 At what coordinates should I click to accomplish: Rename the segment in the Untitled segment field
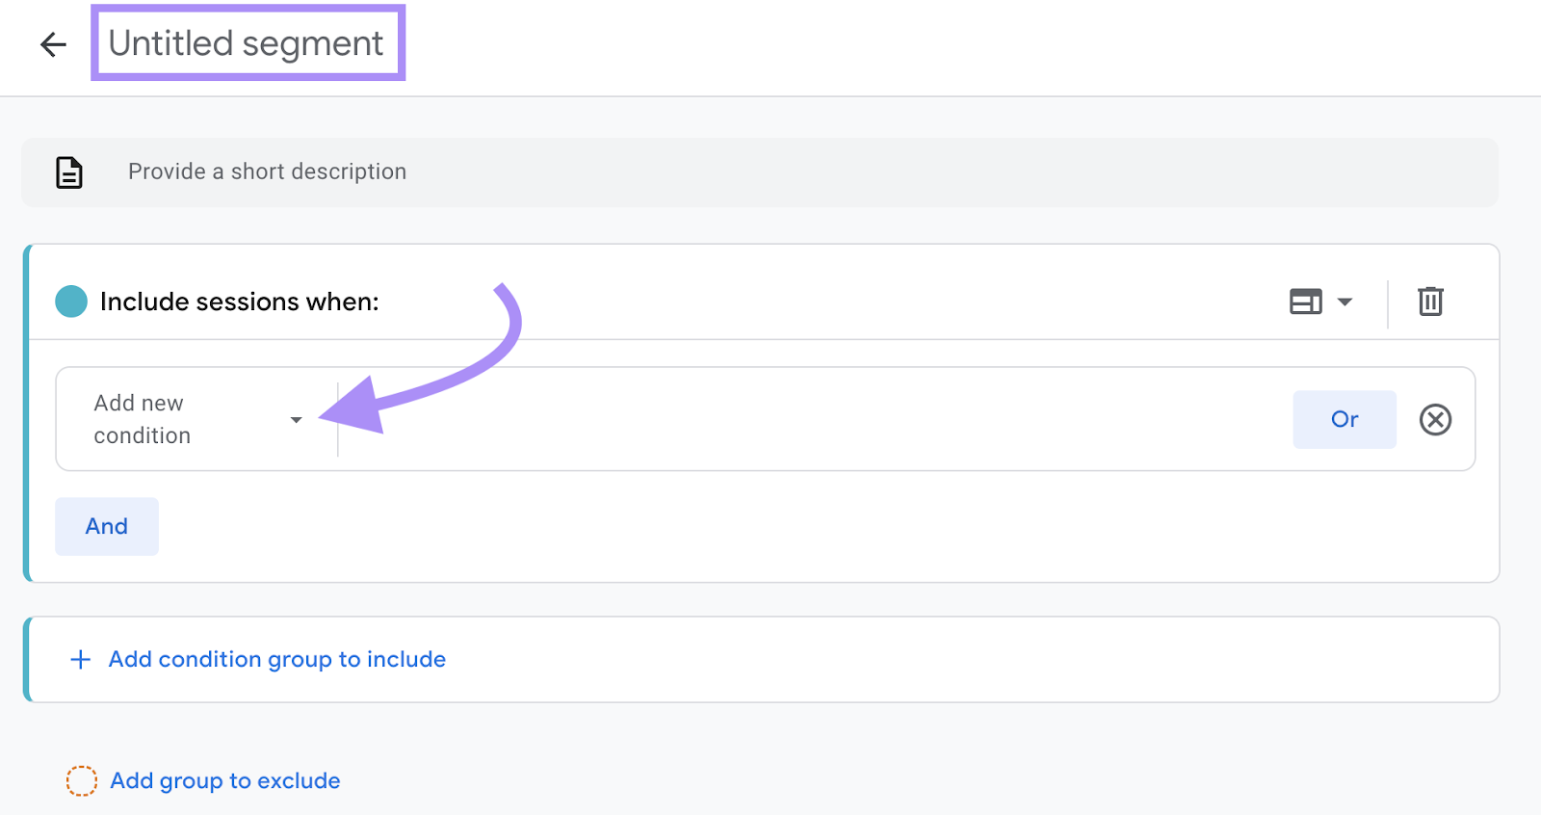point(246,43)
